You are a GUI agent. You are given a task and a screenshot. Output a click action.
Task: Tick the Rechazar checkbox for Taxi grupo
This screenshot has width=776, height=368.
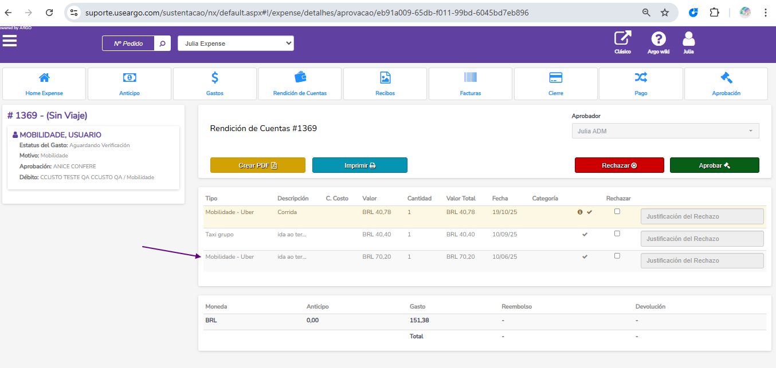[x=617, y=234]
